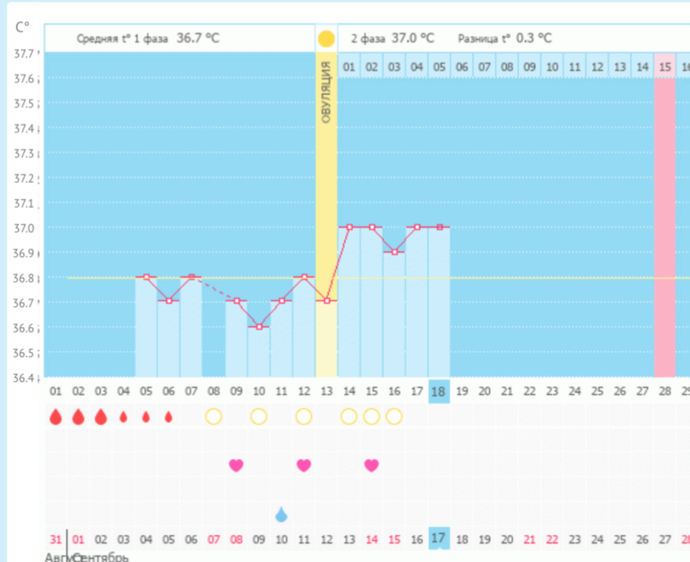Click the blue water drop icon
Viewport: 690px width, 562px height.
click(x=281, y=514)
